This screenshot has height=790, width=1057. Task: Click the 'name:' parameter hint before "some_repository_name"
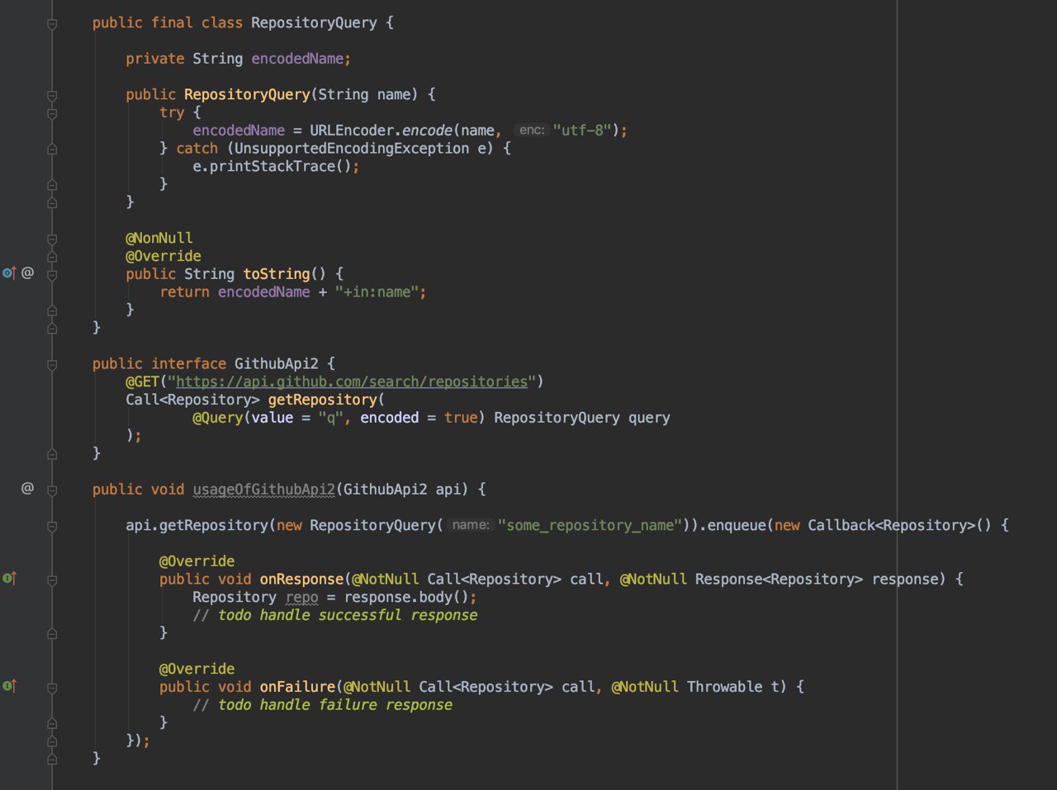click(471, 525)
